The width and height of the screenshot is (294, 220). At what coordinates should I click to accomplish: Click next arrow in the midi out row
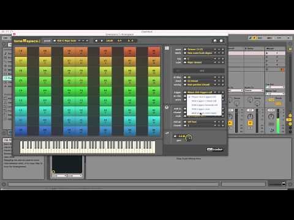223,122
